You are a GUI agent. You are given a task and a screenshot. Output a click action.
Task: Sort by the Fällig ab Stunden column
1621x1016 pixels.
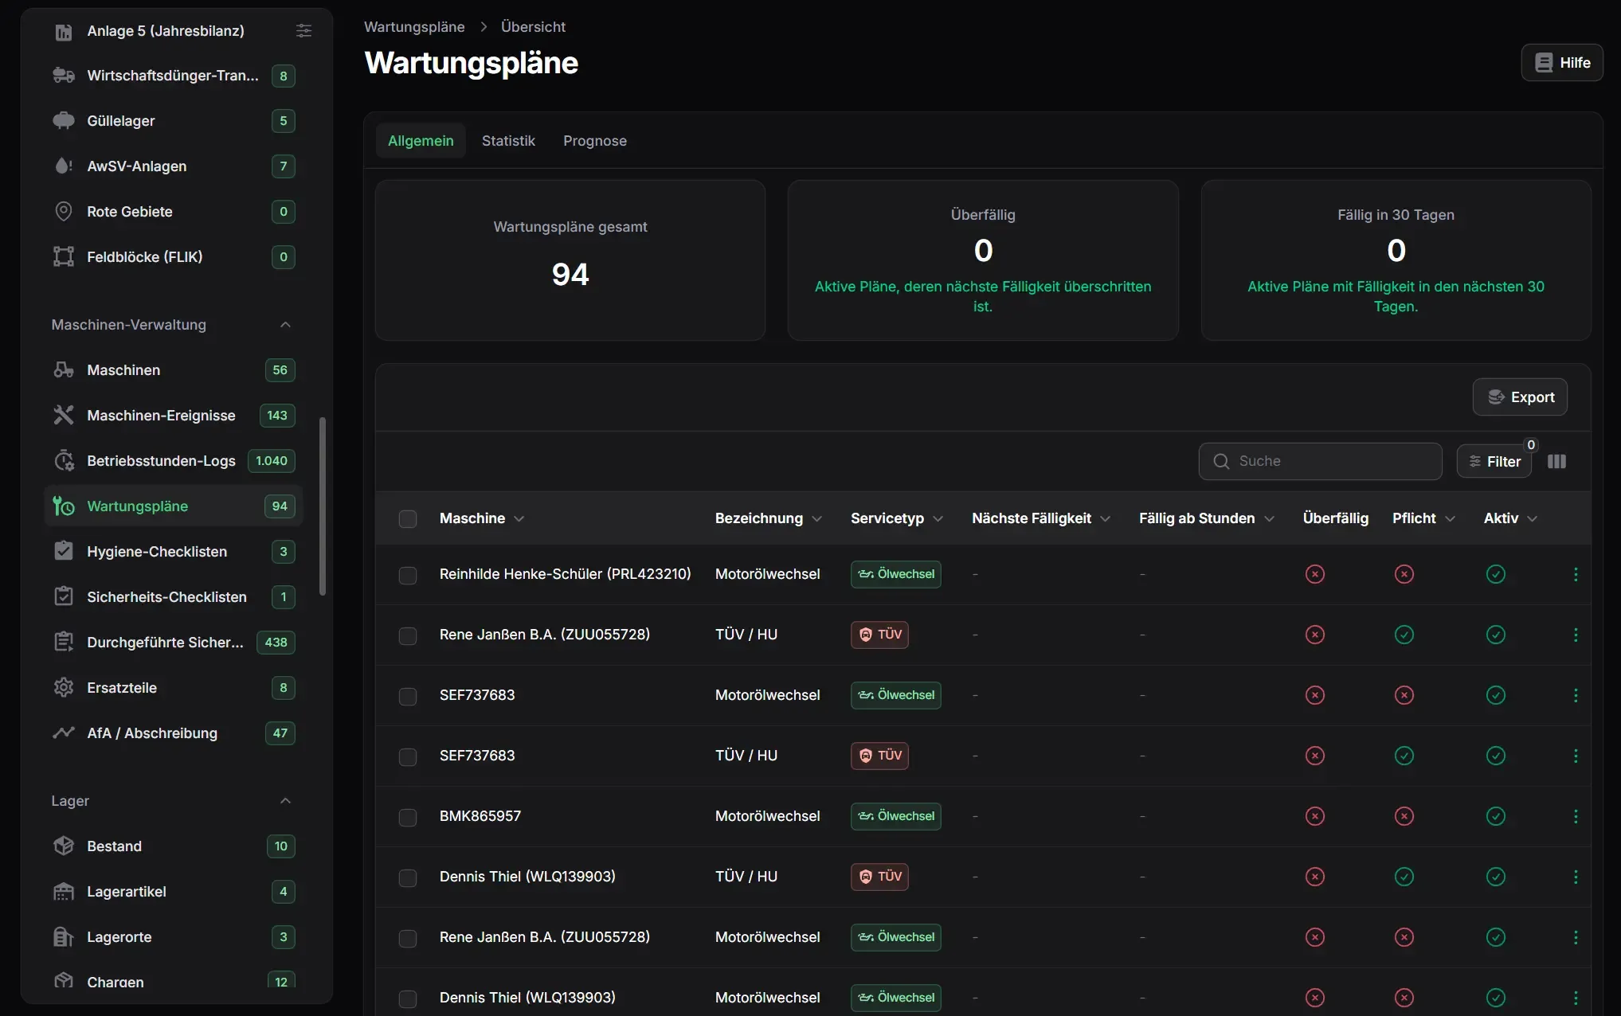point(1207,518)
